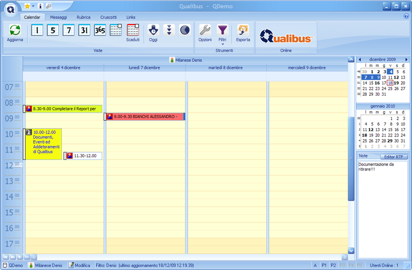Screen dimensions: 412x270
Task: Click Modifica in the status bar
Action: (x=79, y=266)
